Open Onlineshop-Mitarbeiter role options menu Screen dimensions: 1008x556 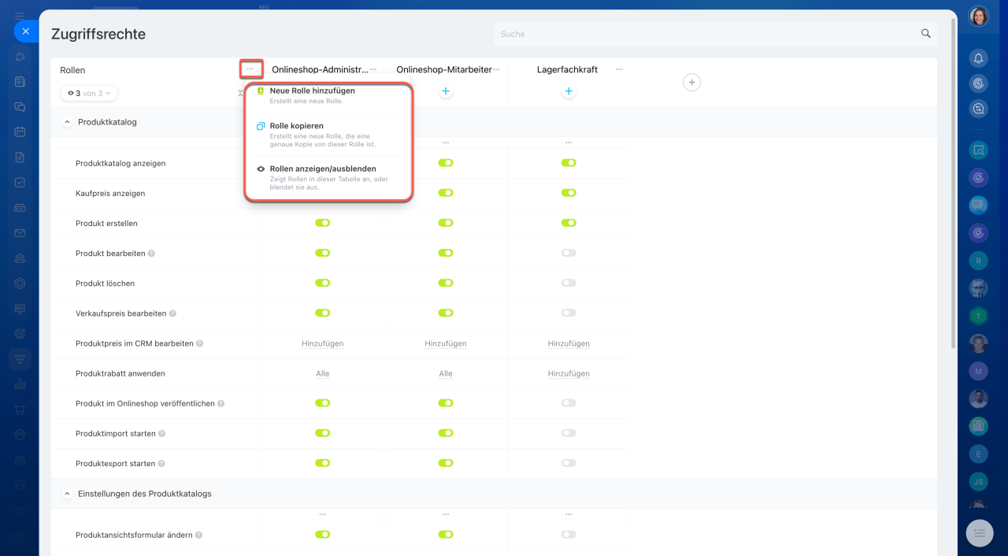tap(496, 69)
